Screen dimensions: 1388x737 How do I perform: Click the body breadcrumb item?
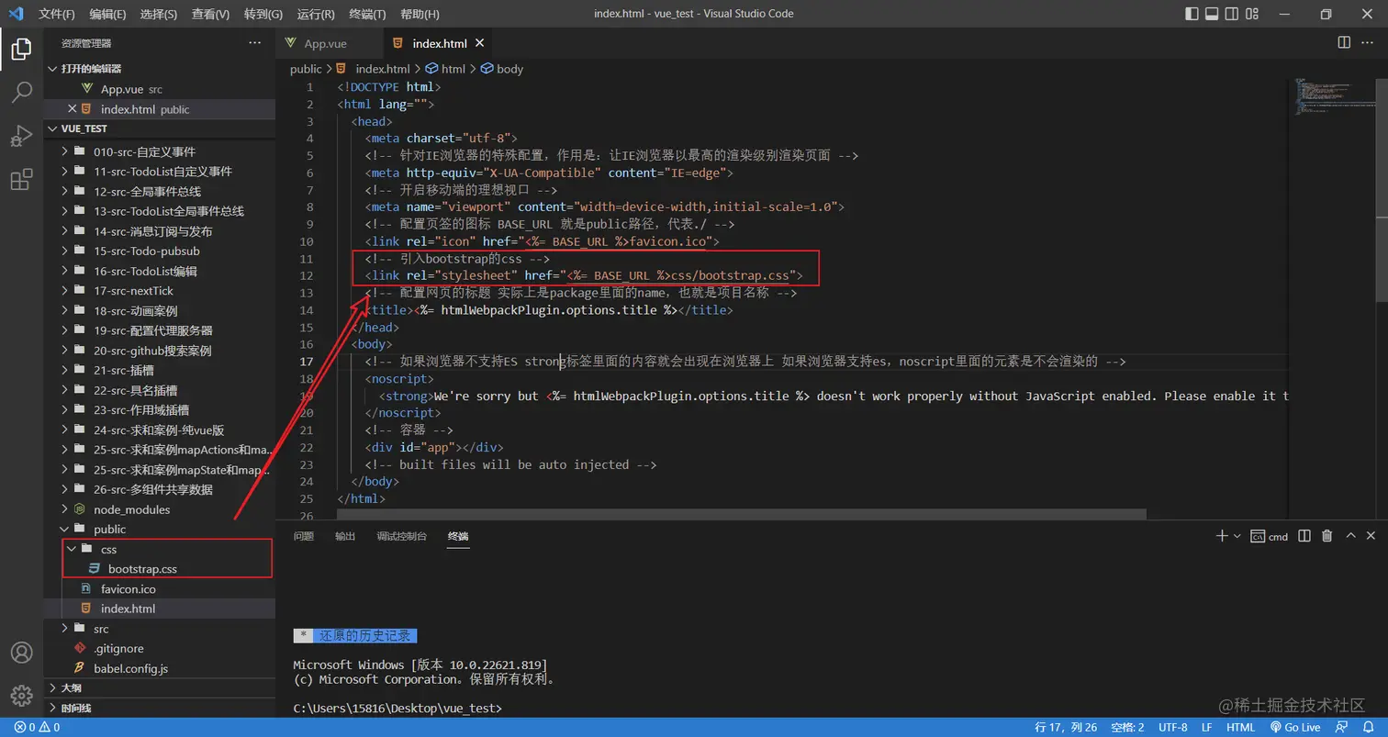click(x=501, y=69)
